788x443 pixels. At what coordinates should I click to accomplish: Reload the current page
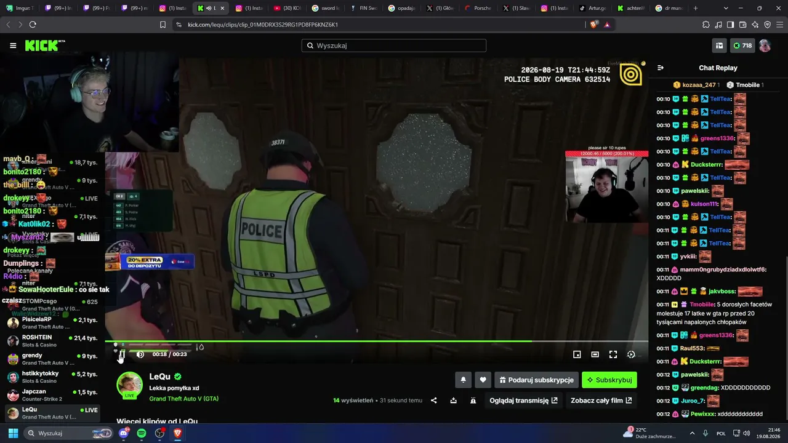(x=33, y=25)
